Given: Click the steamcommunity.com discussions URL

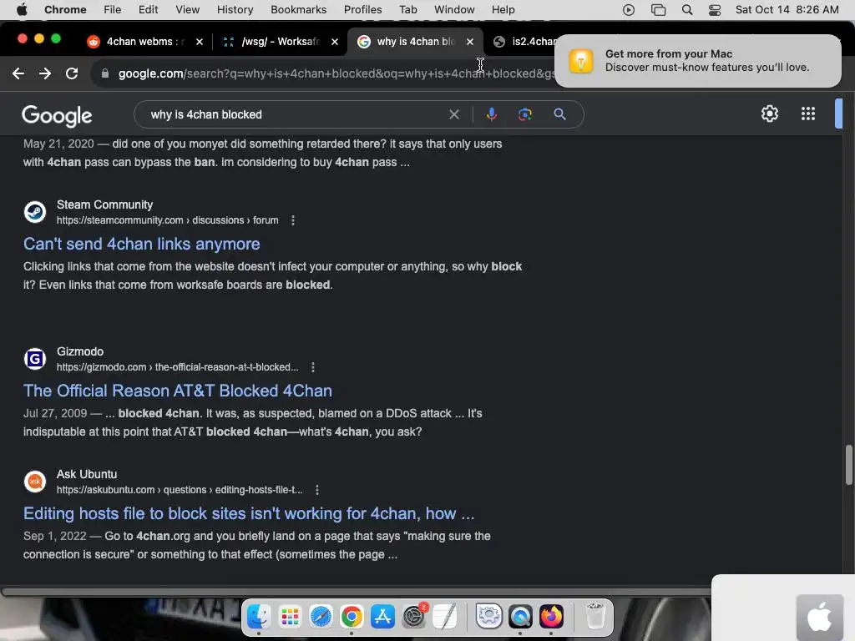Looking at the screenshot, I should pyautogui.click(x=167, y=220).
